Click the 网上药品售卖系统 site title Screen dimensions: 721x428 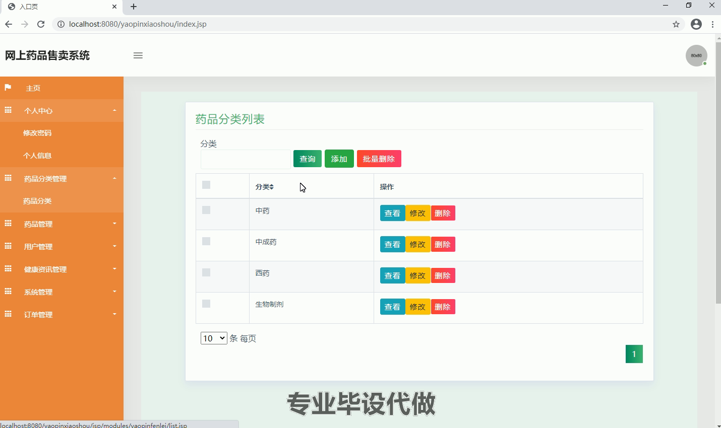coord(47,55)
